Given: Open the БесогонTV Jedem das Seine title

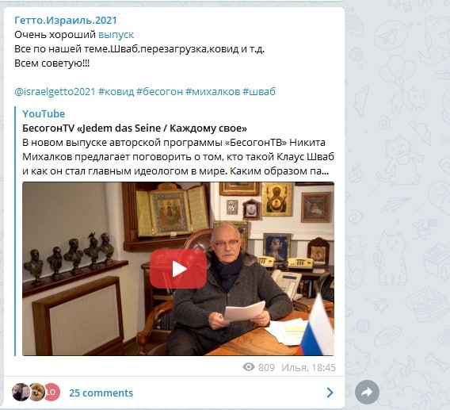Looking at the screenshot, I should [x=135, y=128].
